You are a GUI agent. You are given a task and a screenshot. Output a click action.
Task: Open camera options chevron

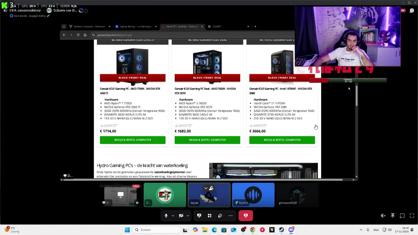tap(188, 215)
